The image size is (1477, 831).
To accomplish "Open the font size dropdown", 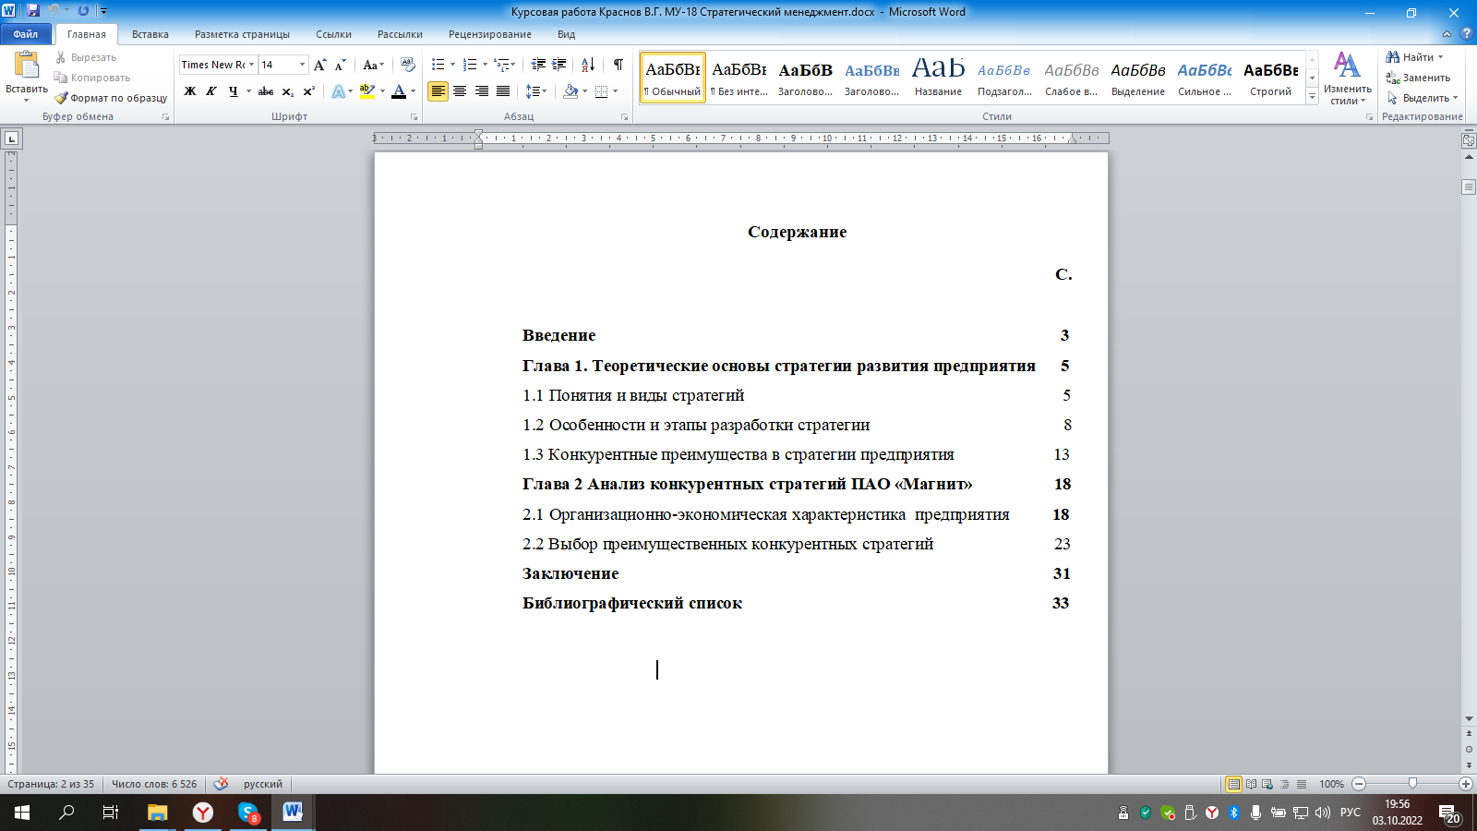I will (x=302, y=65).
